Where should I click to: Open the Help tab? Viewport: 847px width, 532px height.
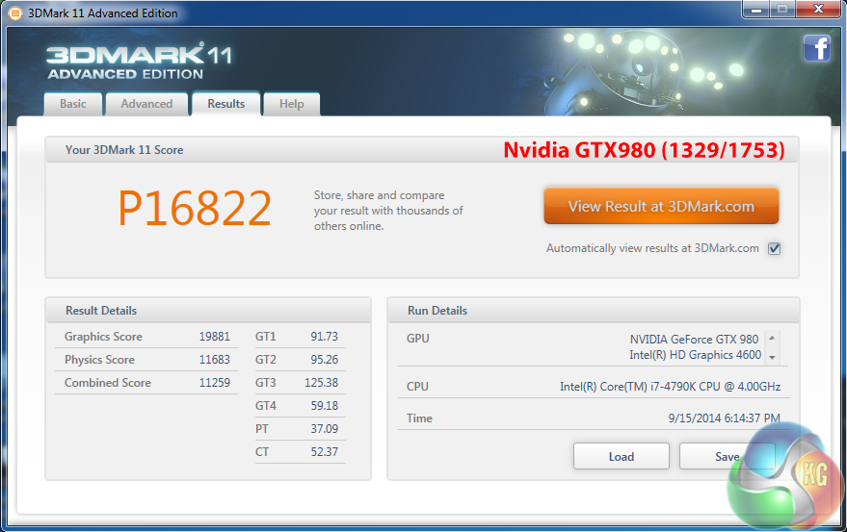click(291, 104)
